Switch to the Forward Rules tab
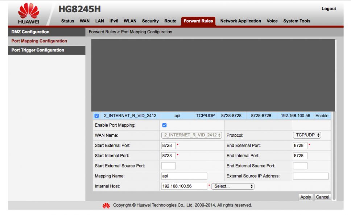Image resolution: width=351 pixels, height=215 pixels. [x=198, y=21]
